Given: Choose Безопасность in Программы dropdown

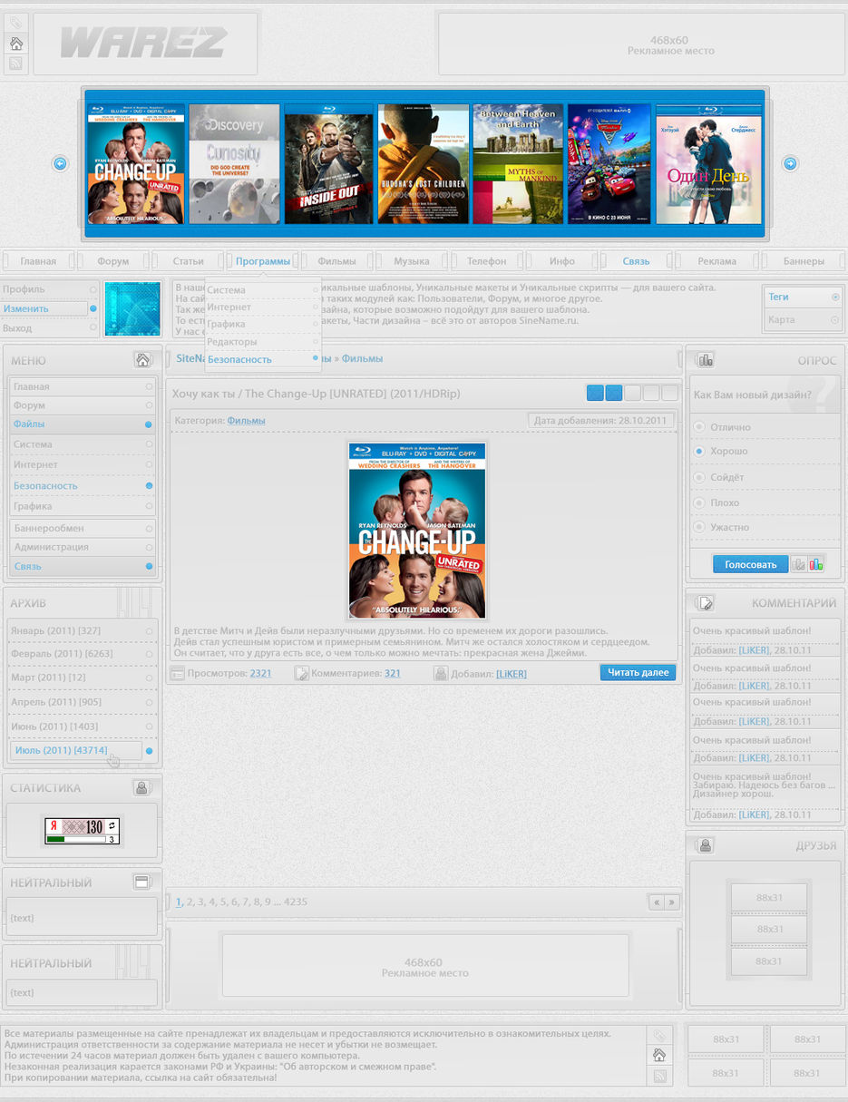Looking at the screenshot, I should [263, 359].
